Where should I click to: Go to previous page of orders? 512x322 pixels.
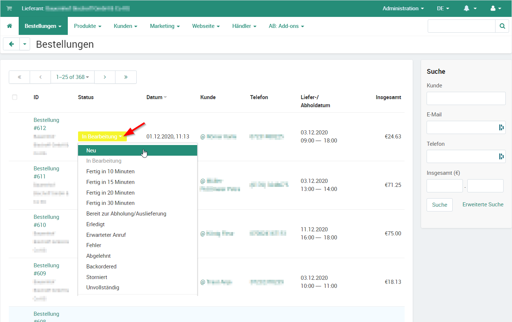tap(40, 77)
